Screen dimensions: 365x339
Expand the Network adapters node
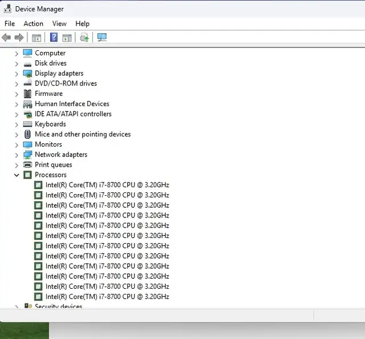[x=17, y=155]
